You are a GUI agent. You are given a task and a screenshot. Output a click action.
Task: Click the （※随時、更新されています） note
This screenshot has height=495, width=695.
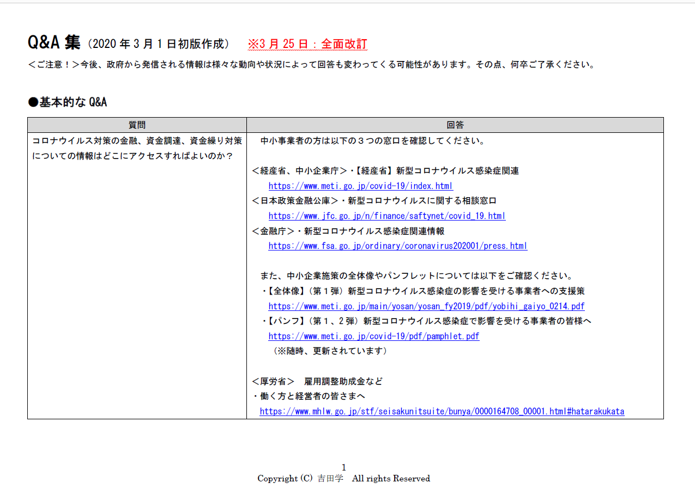point(330,351)
